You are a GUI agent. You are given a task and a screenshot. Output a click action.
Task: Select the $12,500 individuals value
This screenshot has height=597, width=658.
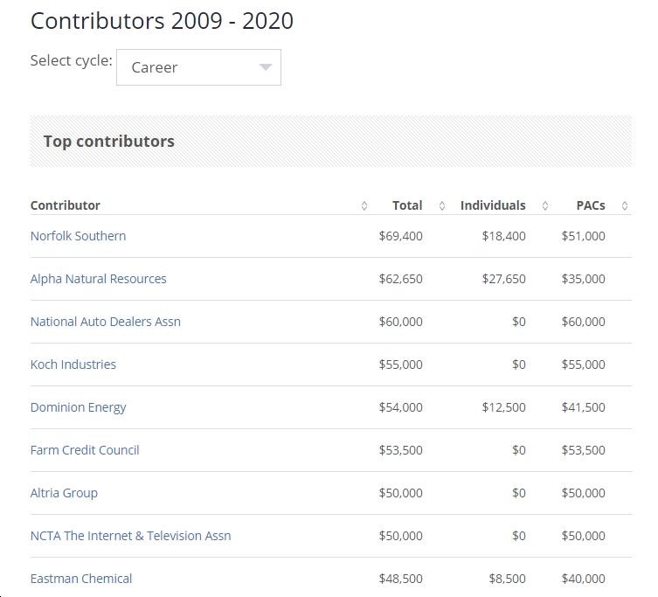pyautogui.click(x=503, y=407)
